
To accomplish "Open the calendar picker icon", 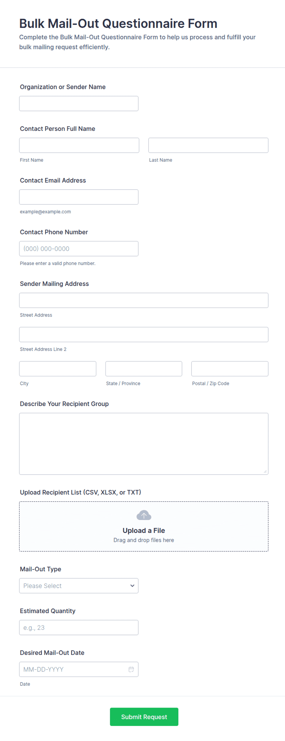I will coord(131,669).
